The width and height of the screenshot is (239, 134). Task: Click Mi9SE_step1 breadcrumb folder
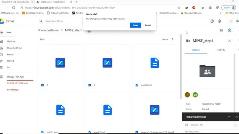click(x=73, y=30)
